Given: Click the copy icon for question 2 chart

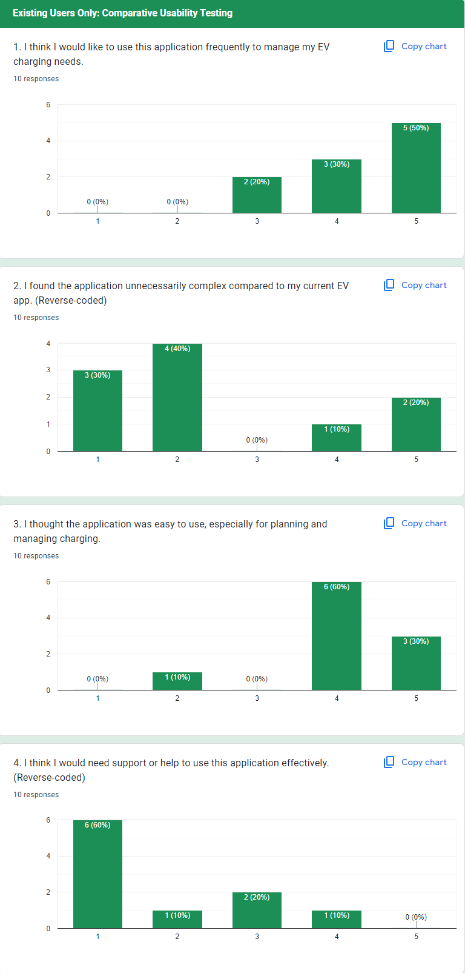Looking at the screenshot, I should (x=389, y=285).
